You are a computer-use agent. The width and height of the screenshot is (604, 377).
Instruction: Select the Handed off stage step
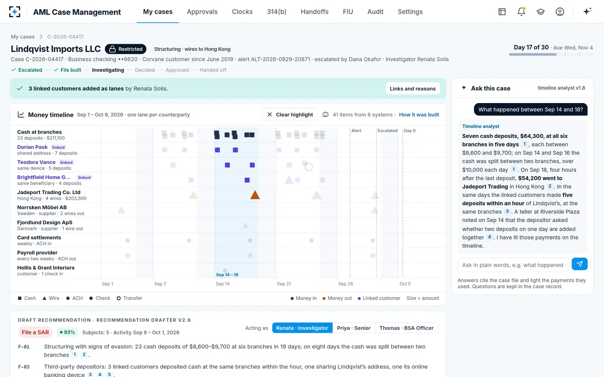click(213, 70)
